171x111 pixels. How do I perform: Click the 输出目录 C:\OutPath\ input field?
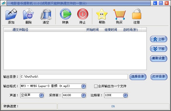click(x=74, y=77)
